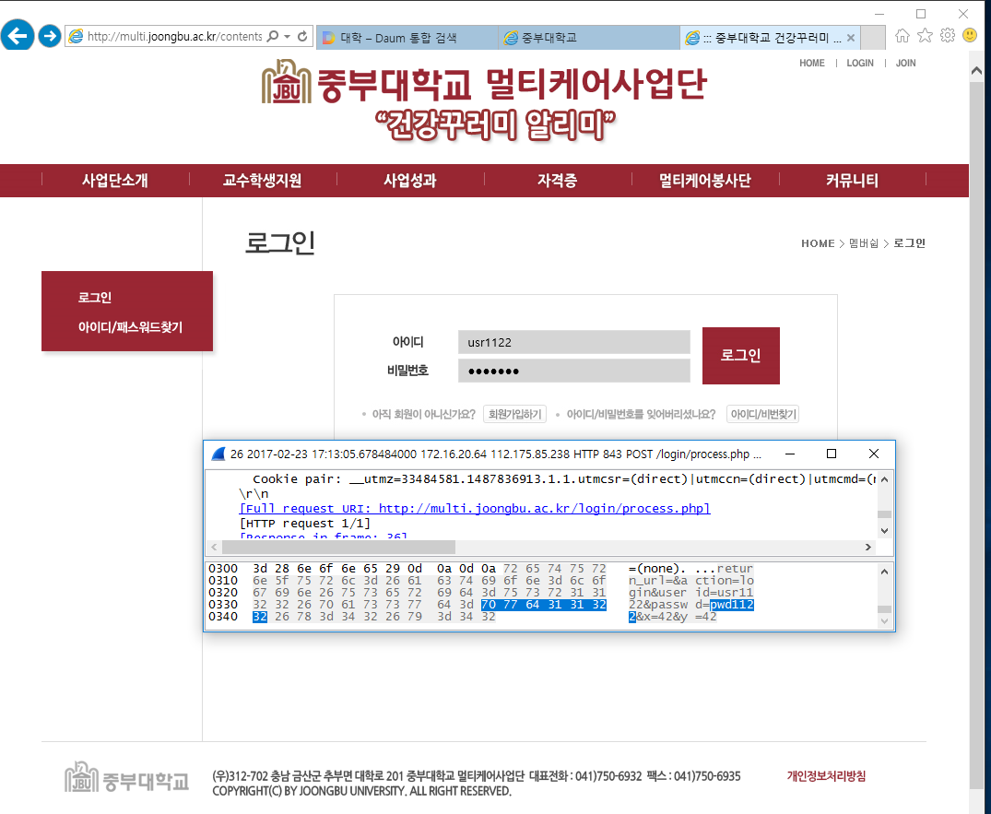This screenshot has width=991, height=814.
Task: Close the 중부대학교 건강꾸러미 tab
Action: [851, 38]
